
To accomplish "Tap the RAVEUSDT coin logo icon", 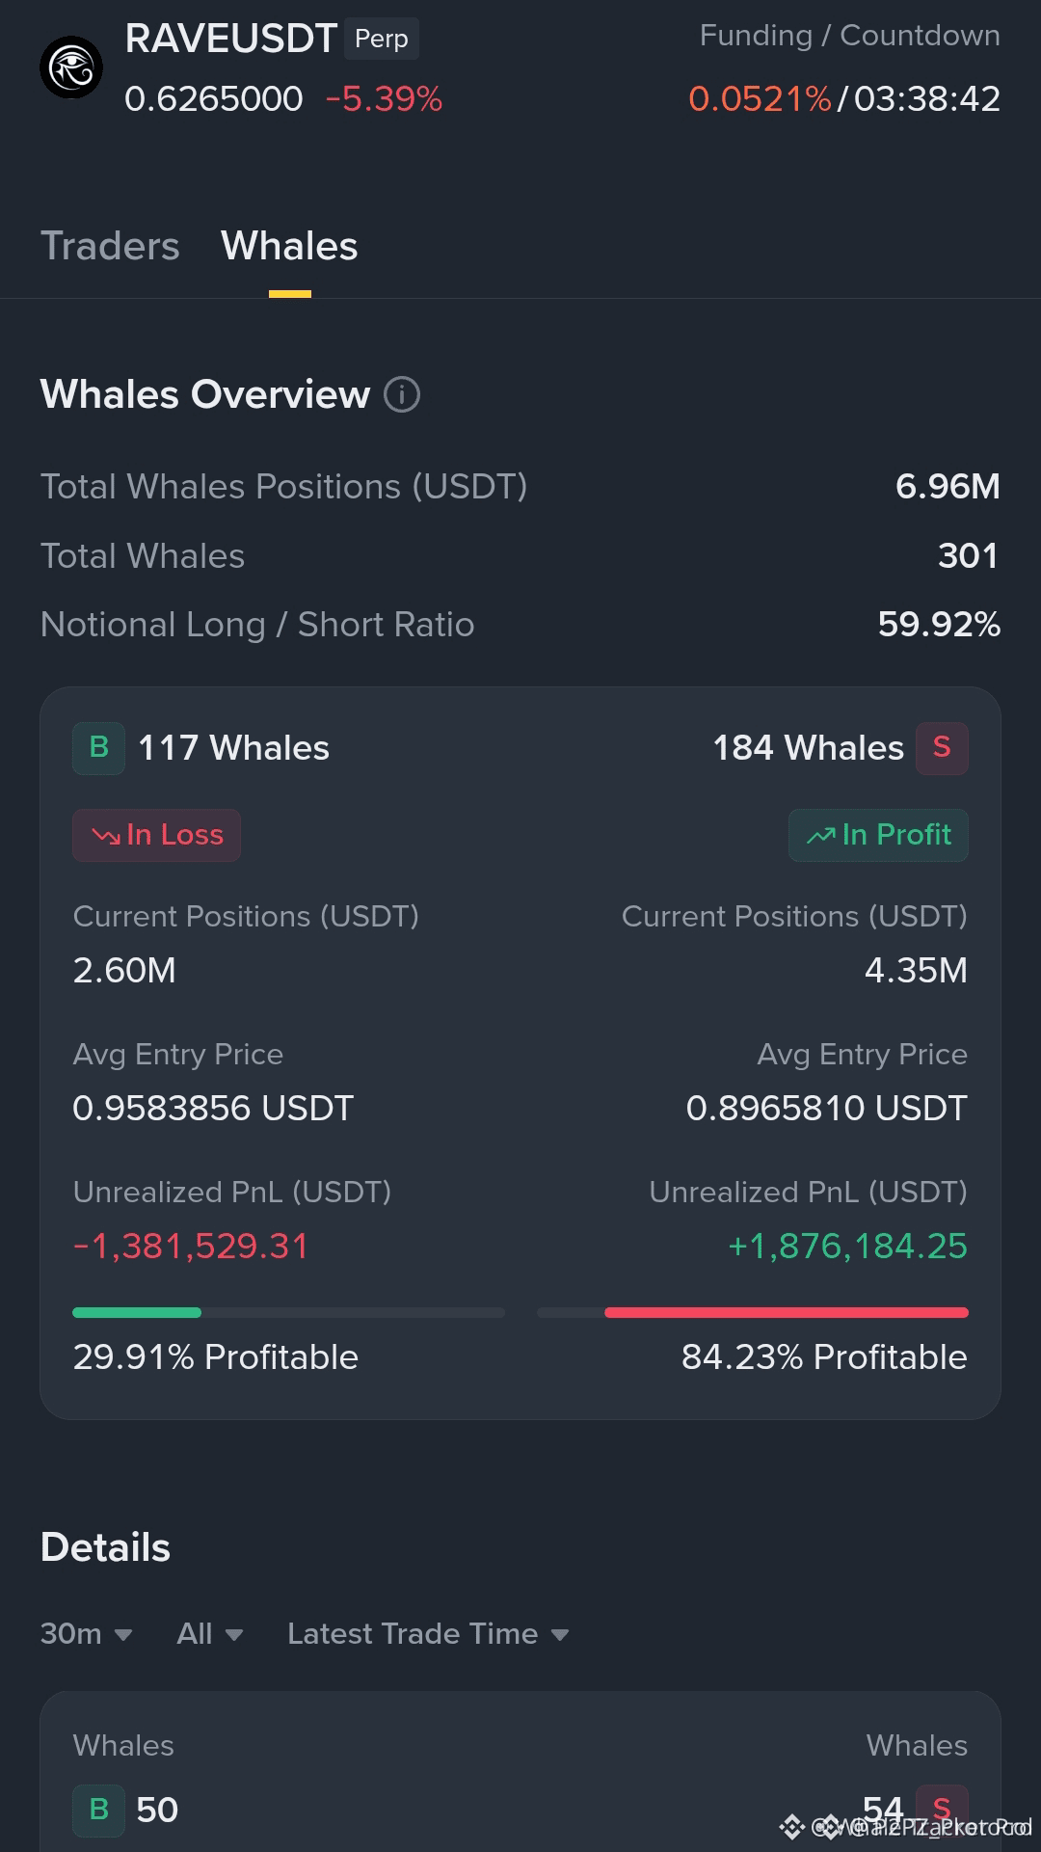I will pyautogui.click(x=71, y=67).
